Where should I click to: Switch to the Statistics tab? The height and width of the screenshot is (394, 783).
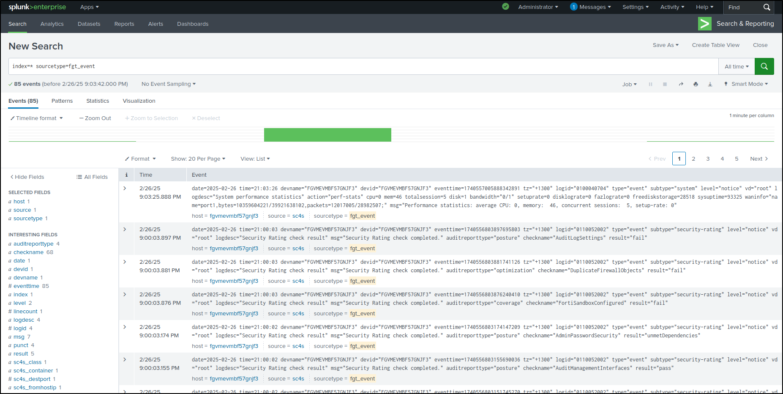98,101
